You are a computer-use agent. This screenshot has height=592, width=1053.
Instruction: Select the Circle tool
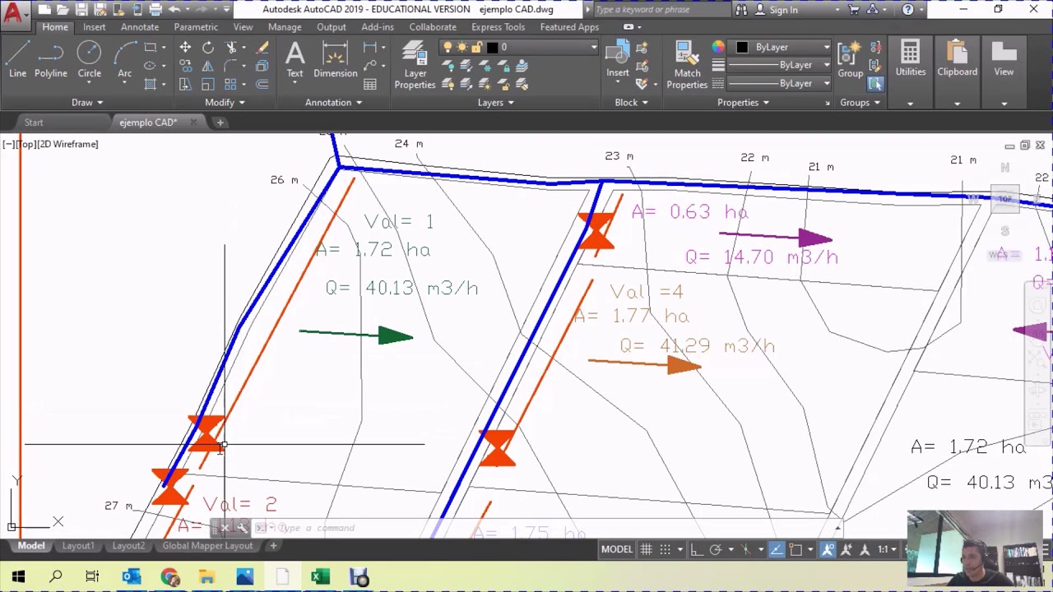tap(90, 60)
